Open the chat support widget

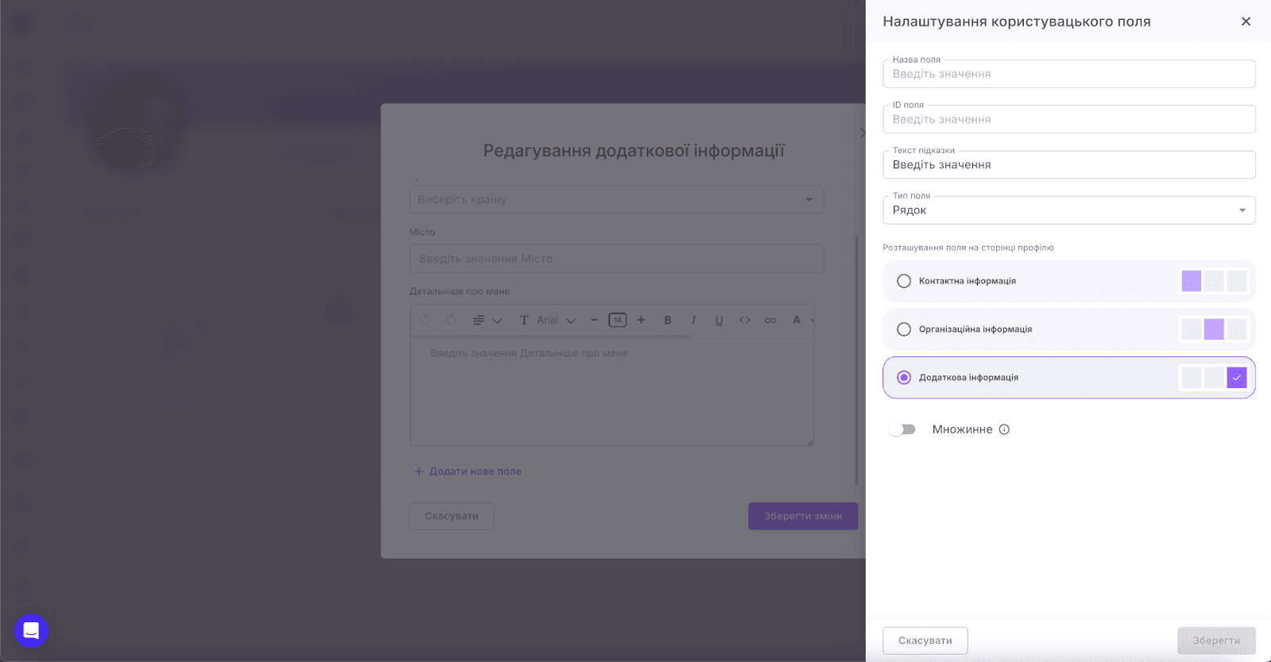tap(31, 631)
